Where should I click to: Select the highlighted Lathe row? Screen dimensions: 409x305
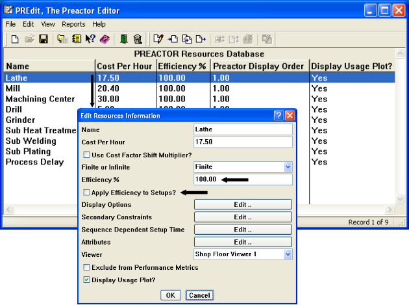tap(199, 78)
